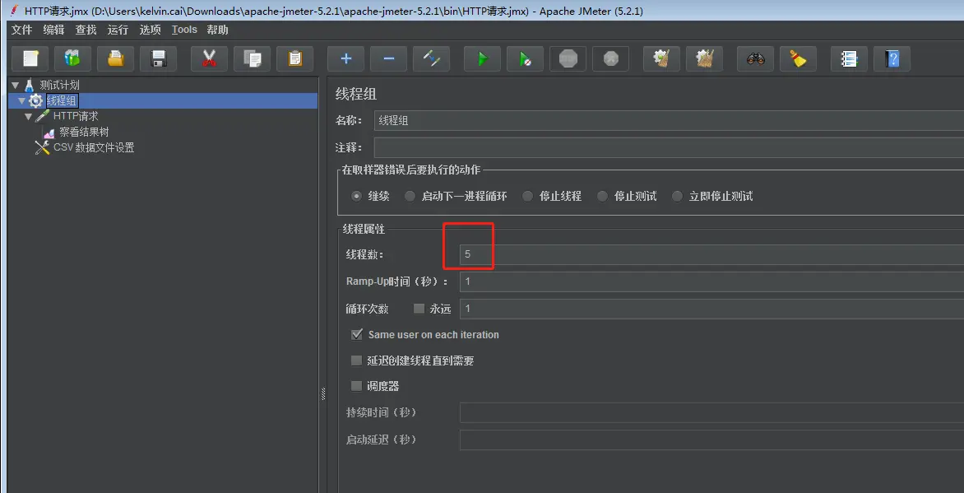Collapse the HTTP请求 tree node arrow
The width and height of the screenshot is (964, 493).
[x=28, y=116]
